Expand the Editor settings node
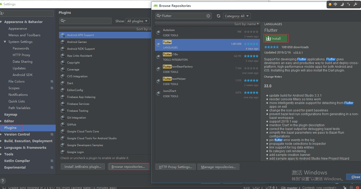This screenshot has width=361, height=189. pyautogui.click(x=1, y=121)
